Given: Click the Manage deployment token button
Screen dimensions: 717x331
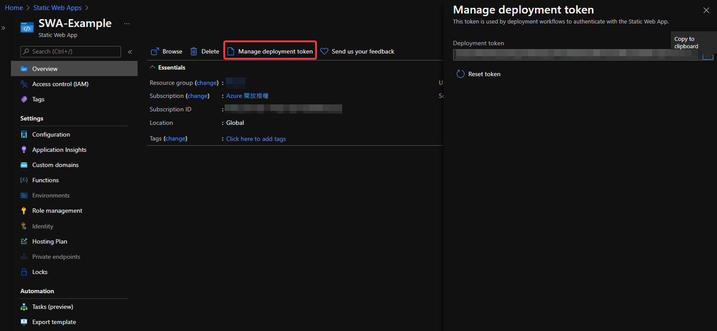Looking at the screenshot, I should coord(270,51).
